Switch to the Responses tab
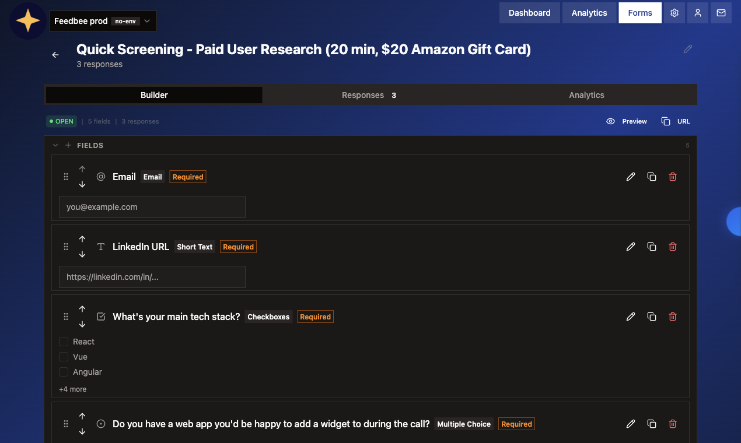Viewport: 741px width, 443px height. [x=369, y=95]
